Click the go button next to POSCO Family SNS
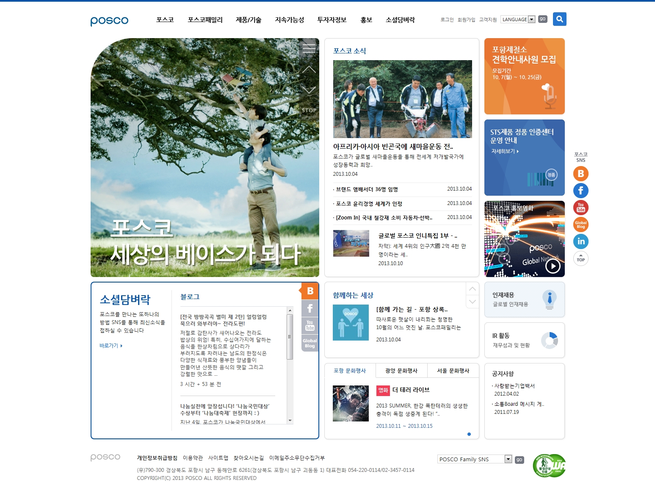This screenshot has width=655, height=485. [520, 460]
